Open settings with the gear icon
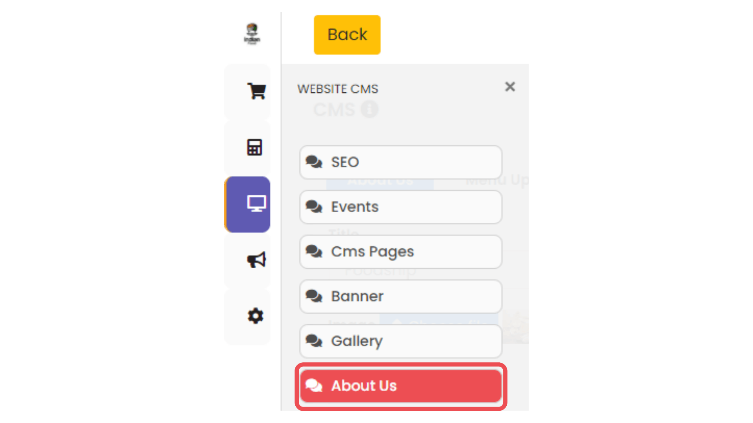753x423 pixels. [x=255, y=316]
